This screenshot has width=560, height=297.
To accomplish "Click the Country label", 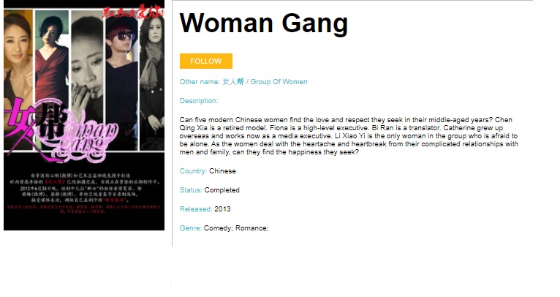I will tap(193, 171).
